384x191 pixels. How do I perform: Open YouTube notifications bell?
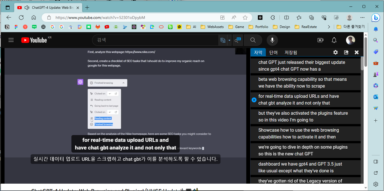pyautogui.click(x=334, y=40)
